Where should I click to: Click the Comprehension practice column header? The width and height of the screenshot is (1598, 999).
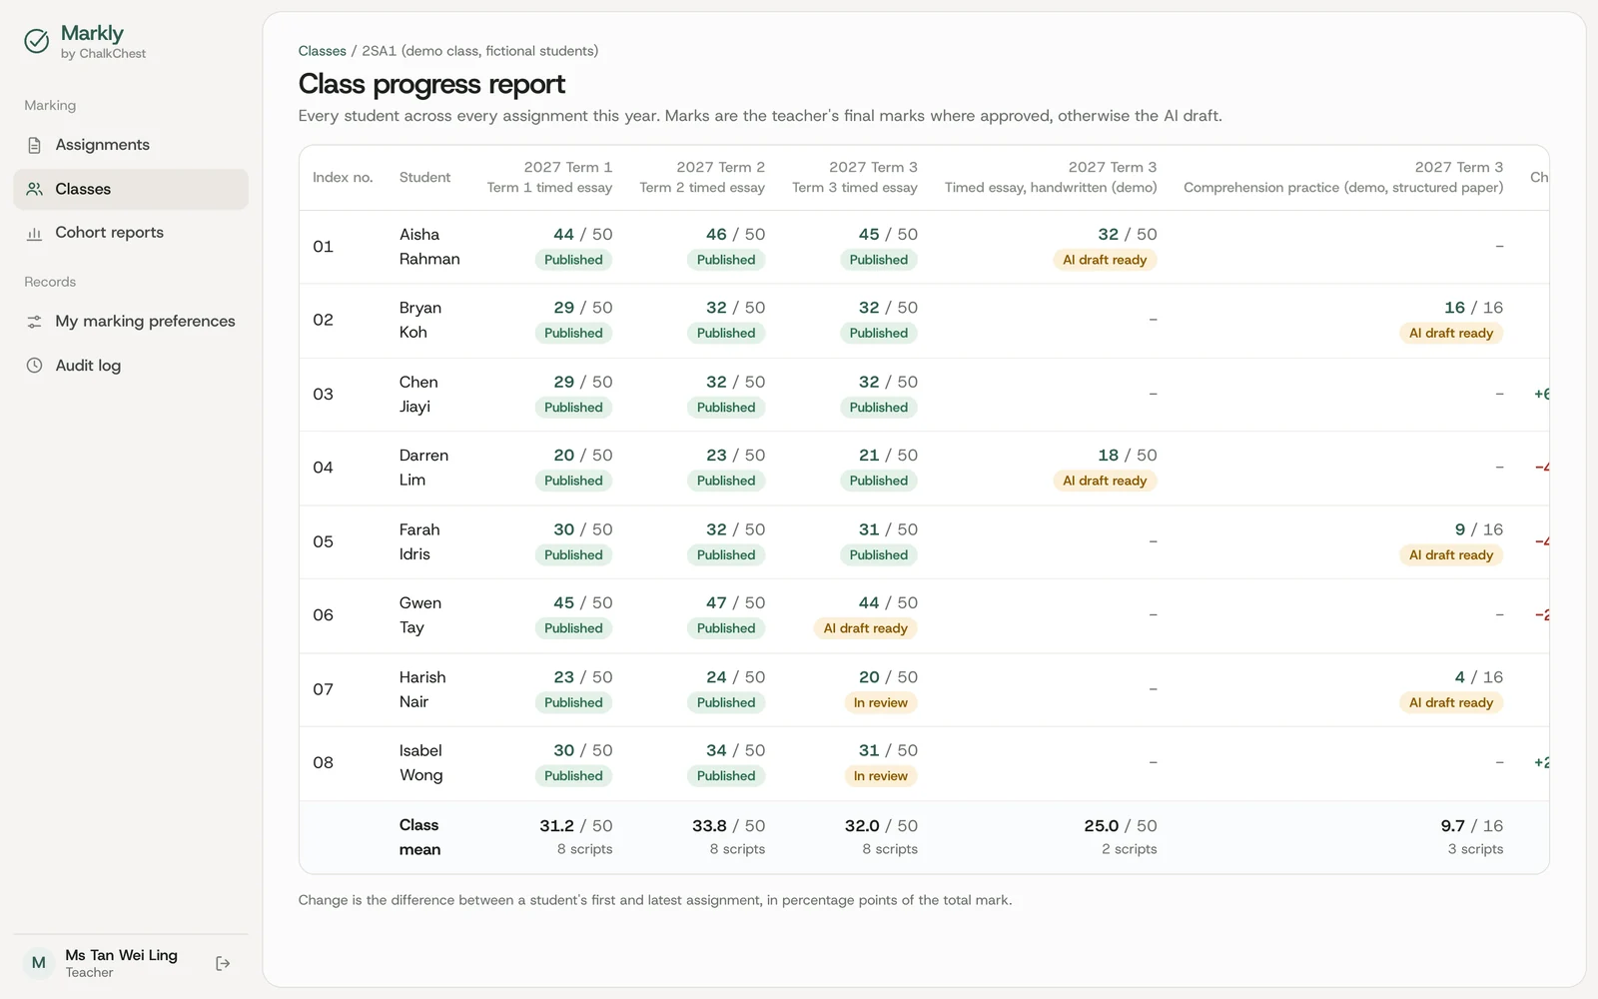pyautogui.click(x=1343, y=177)
